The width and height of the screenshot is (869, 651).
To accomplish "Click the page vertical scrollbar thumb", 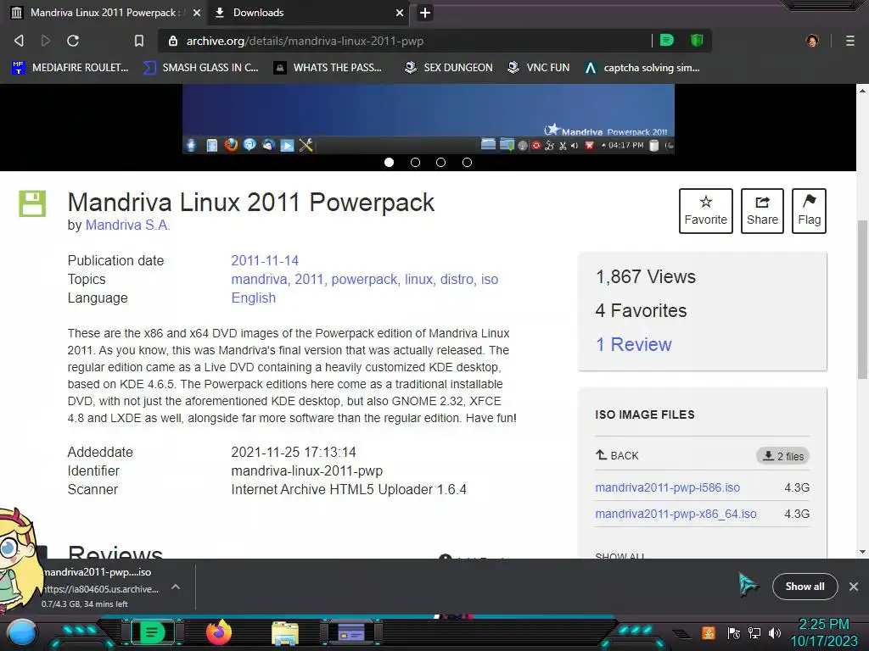I will tap(862, 299).
